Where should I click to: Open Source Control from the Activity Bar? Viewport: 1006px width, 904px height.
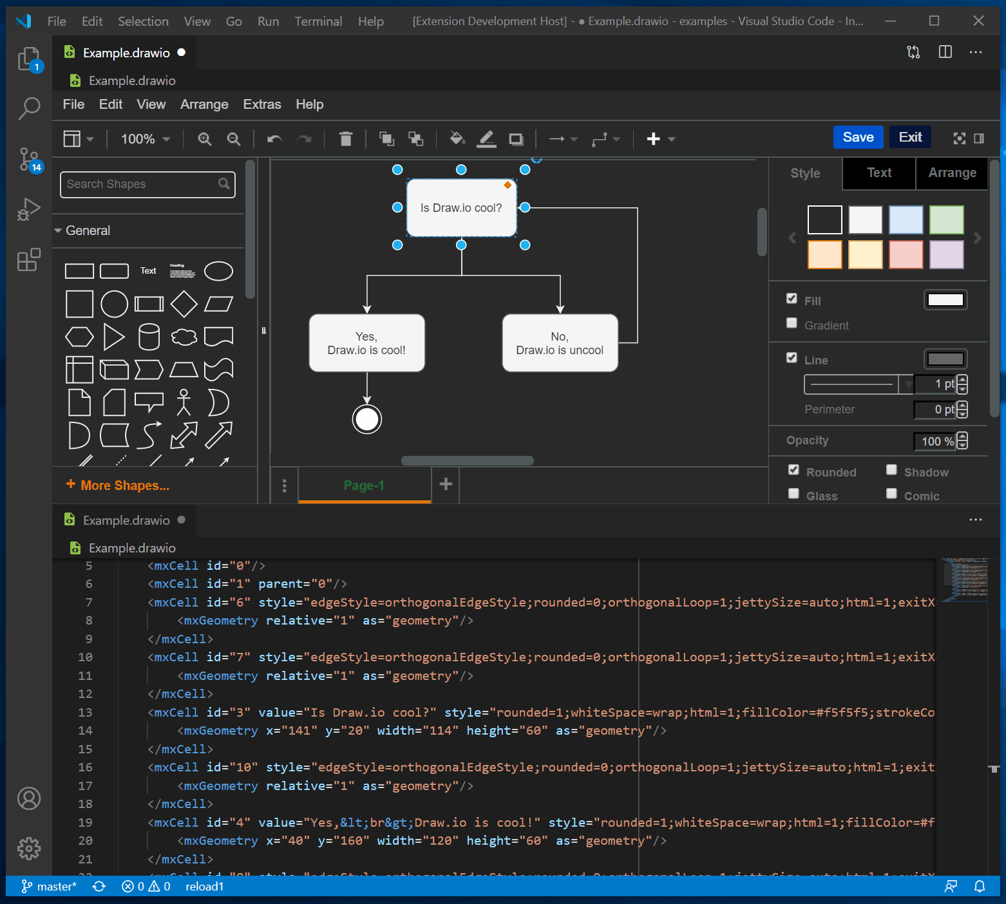point(28,160)
